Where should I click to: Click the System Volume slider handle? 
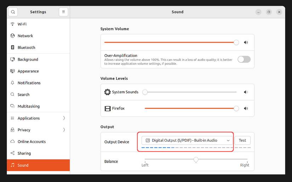tap(236, 42)
